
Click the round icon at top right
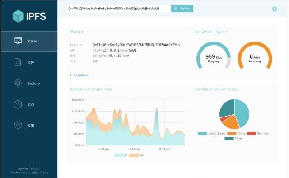pos(275,9)
